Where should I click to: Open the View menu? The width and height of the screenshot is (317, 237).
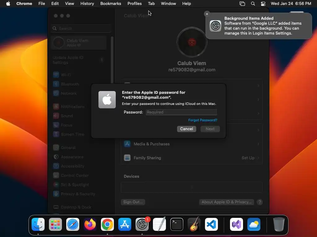click(69, 3)
